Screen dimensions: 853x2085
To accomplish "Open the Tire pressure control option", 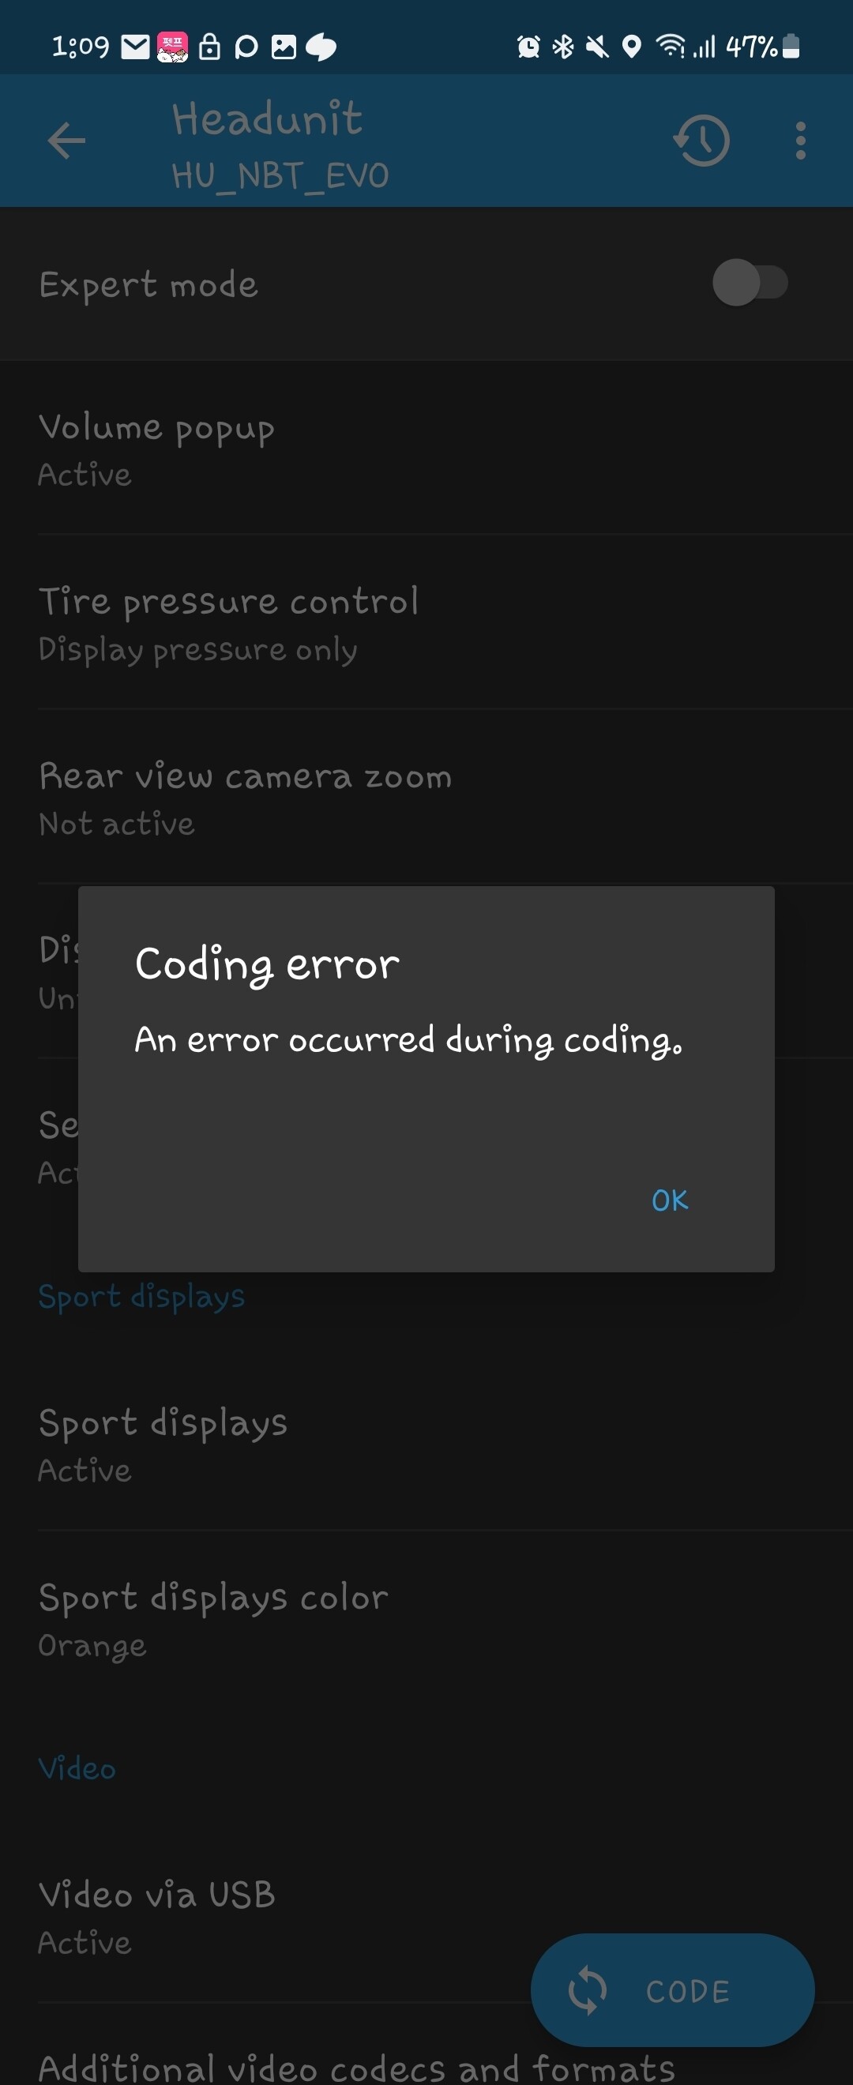I will pos(426,623).
